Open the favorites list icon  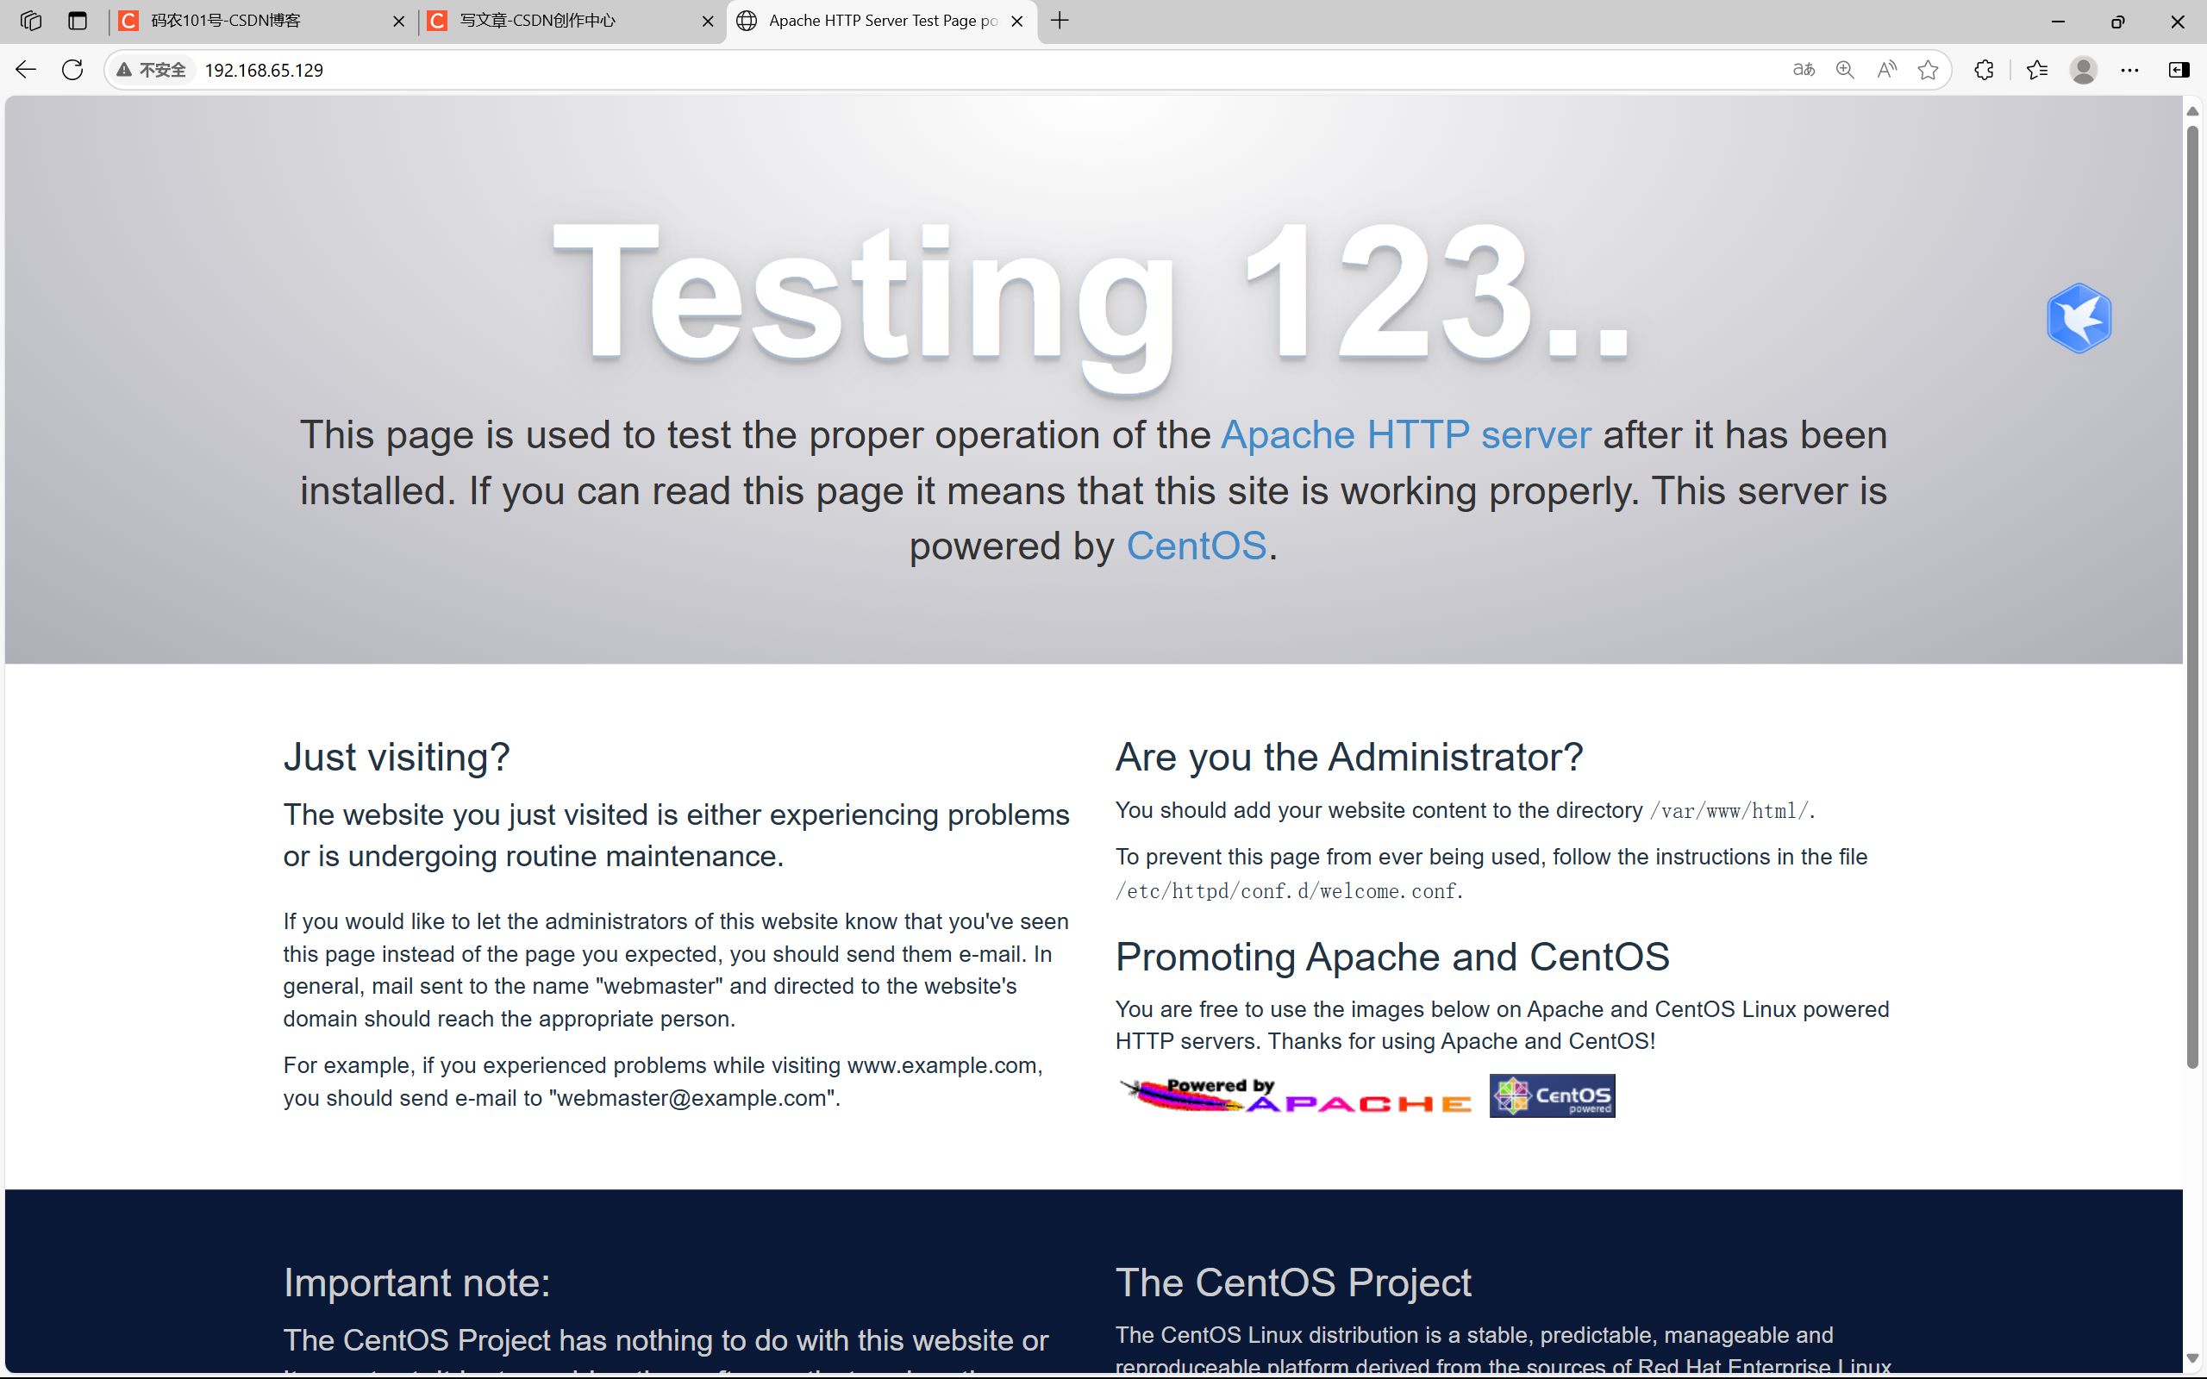pos(2036,69)
